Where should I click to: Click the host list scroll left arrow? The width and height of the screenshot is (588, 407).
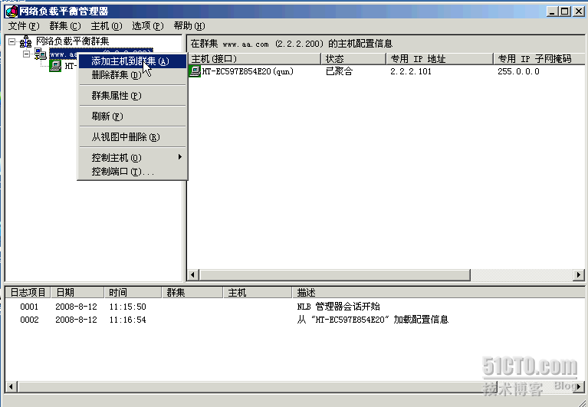click(193, 274)
